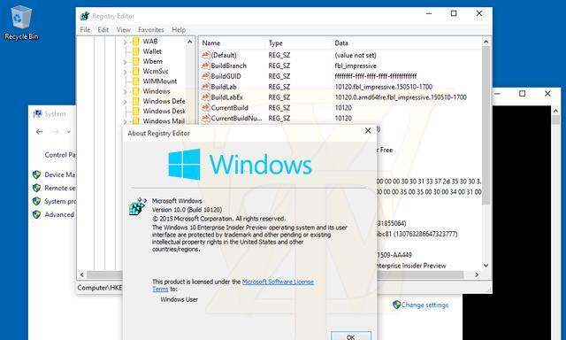Viewport: 566px width, 340px height.
Task: Close the About Registry Editor dialog
Action: click(x=368, y=130)
